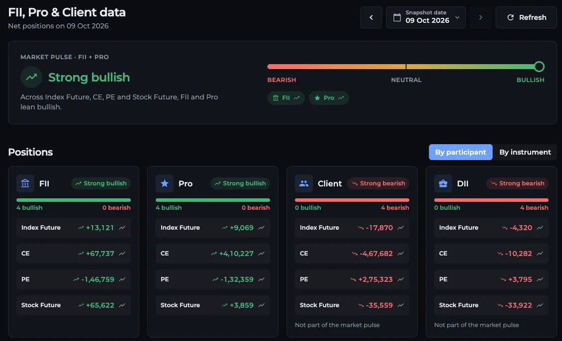This screenshot has height=341, width=562.
Task: Click Pro CE value +4,10,227
Action: click(236, 254)
